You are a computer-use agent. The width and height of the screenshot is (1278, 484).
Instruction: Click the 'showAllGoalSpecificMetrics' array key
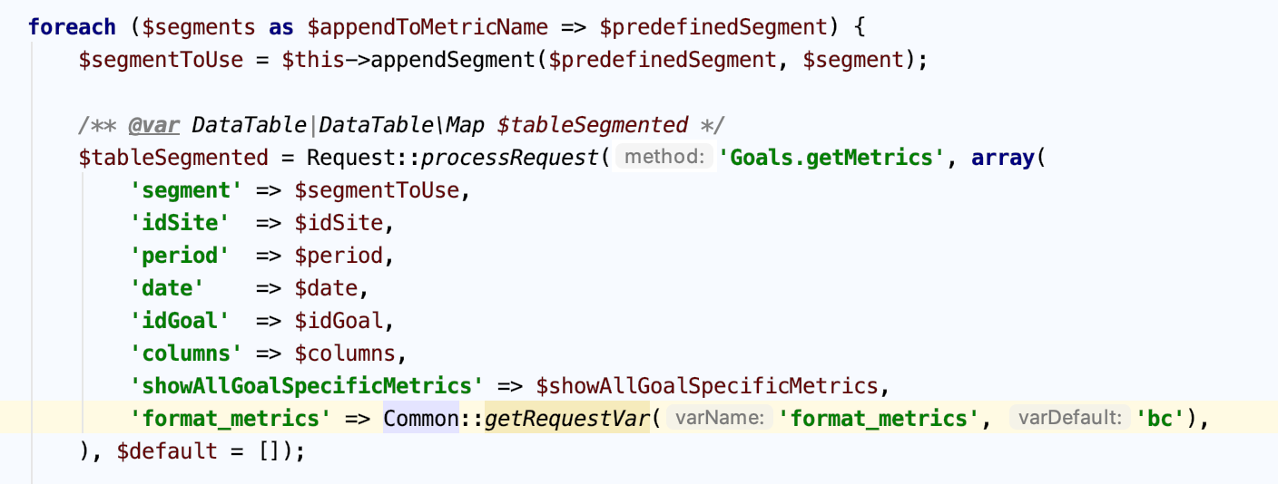click(306, 386)
